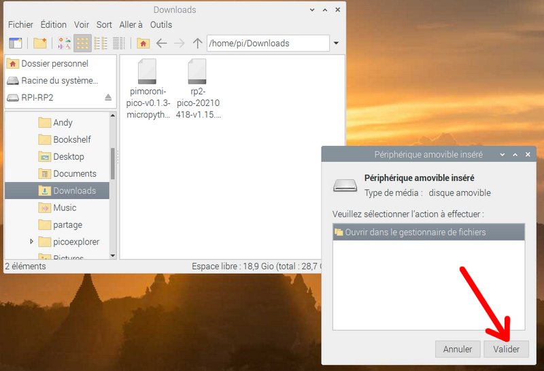Close the Downloads window
The image size is (544, 371).
coord(337,10)
